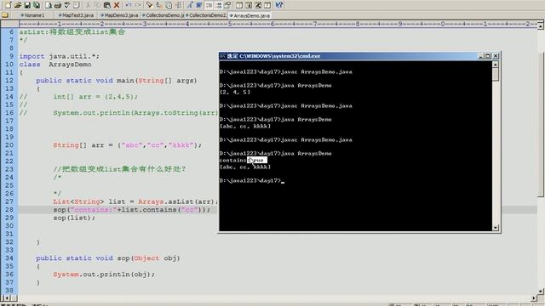The image size is (545, 306).
Task: Create a new document with toolbar icon
Action: 9,5
